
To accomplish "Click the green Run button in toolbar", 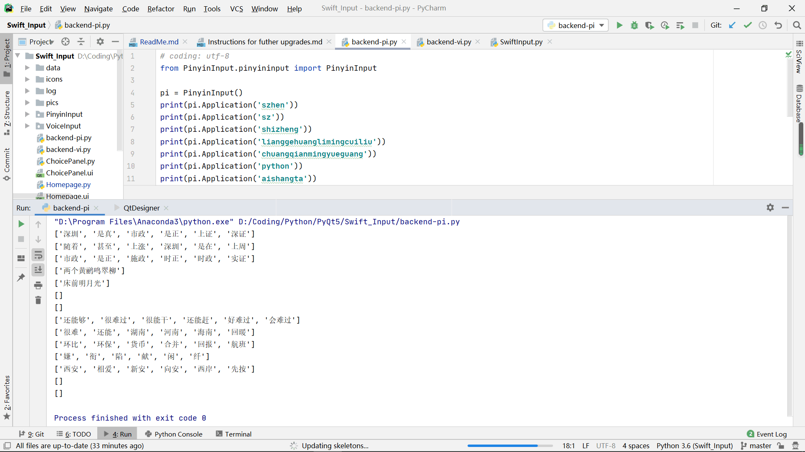I will coord(619,26).
